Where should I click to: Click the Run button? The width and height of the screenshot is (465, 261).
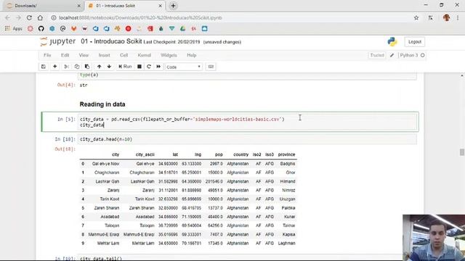125,67
